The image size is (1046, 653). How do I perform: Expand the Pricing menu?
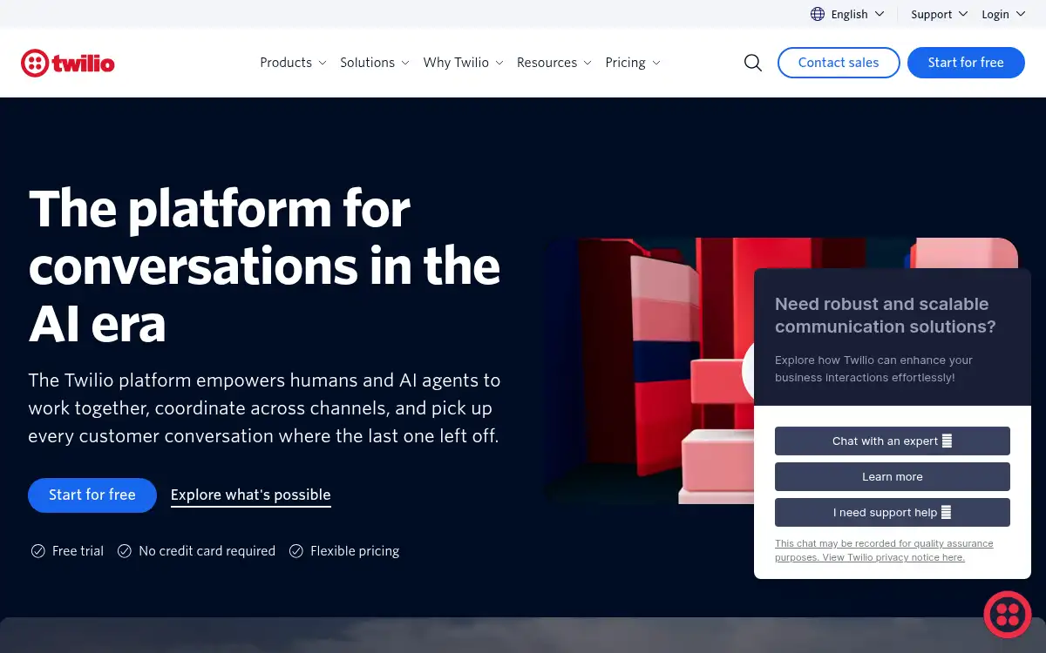click(633, 63)
